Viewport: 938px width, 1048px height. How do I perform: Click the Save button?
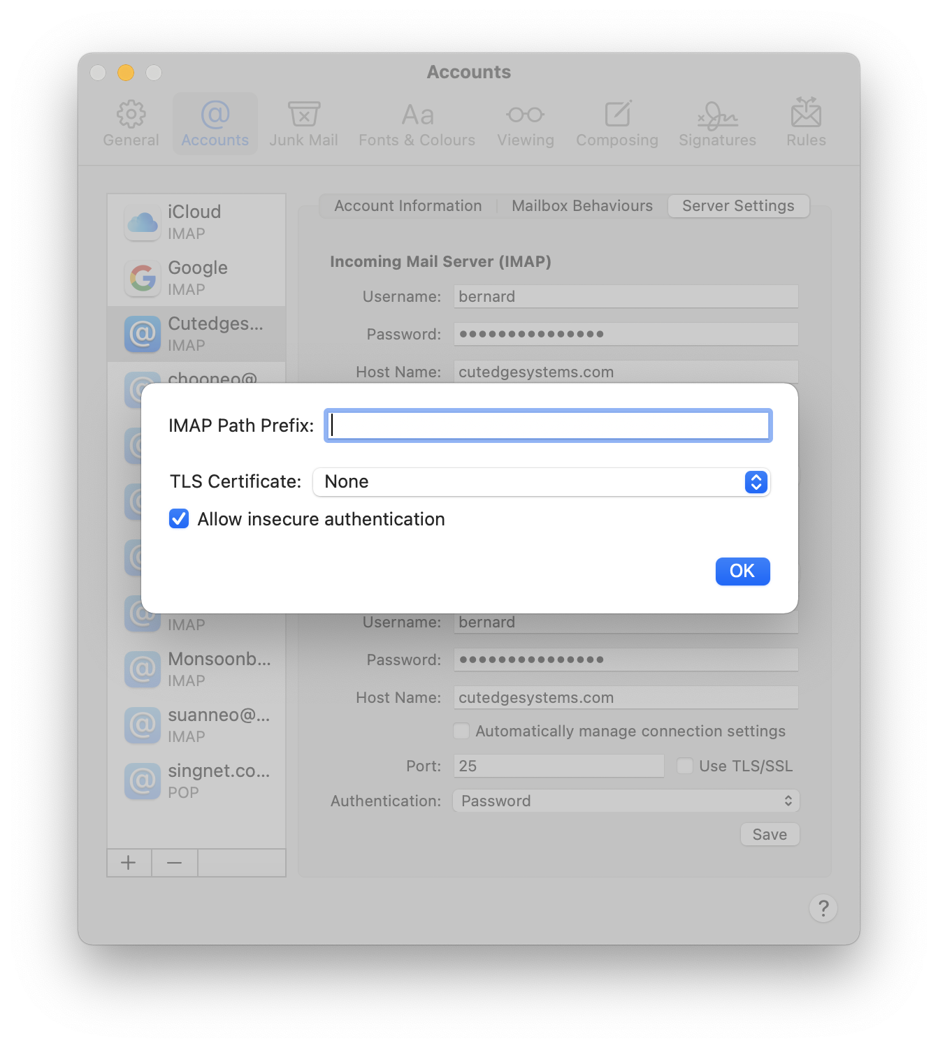[x=770, y=834]
